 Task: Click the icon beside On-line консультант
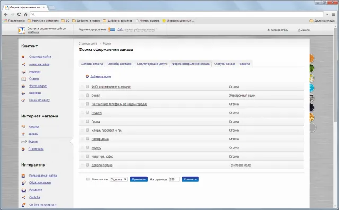[23, 205]
